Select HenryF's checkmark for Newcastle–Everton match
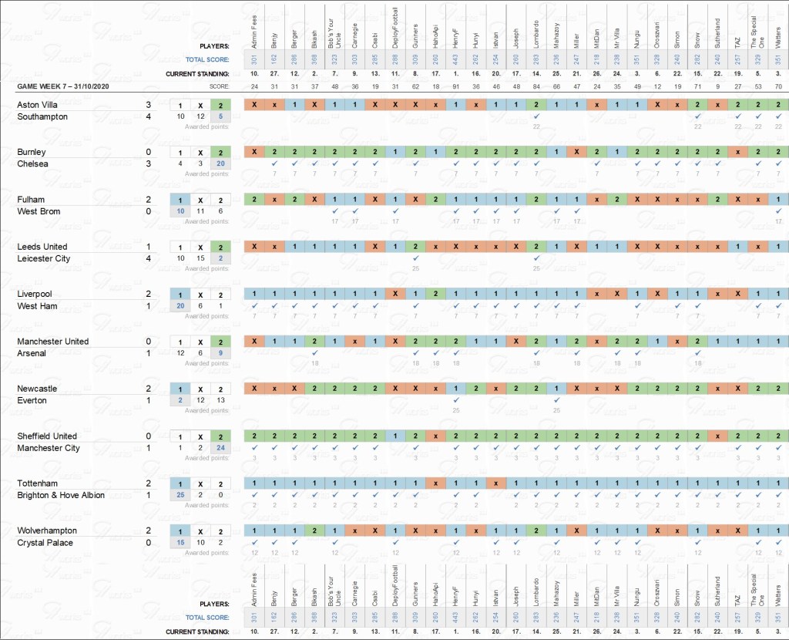Viewport: 789px width, 640px height. pyautogui.click(x=455, y=400)
